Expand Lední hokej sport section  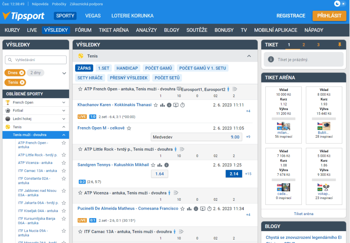[64, 119]
